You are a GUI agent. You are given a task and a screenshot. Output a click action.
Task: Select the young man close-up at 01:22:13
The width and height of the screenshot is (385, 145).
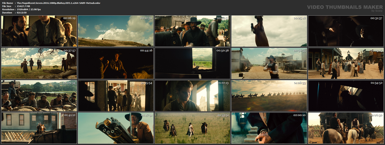click(x=192, y=95)
